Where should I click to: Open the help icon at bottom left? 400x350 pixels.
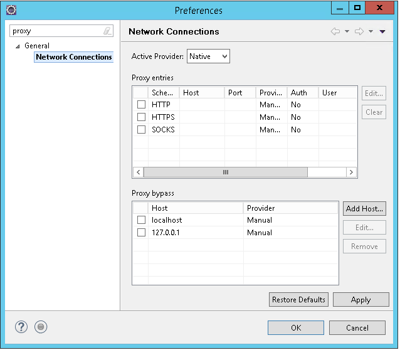(x=21, y=327)
